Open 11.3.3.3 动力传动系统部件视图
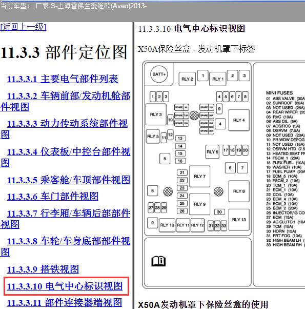 click(x=64, y=129)
